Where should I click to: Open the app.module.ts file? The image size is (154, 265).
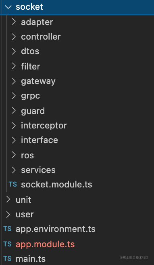pos(77,244)
